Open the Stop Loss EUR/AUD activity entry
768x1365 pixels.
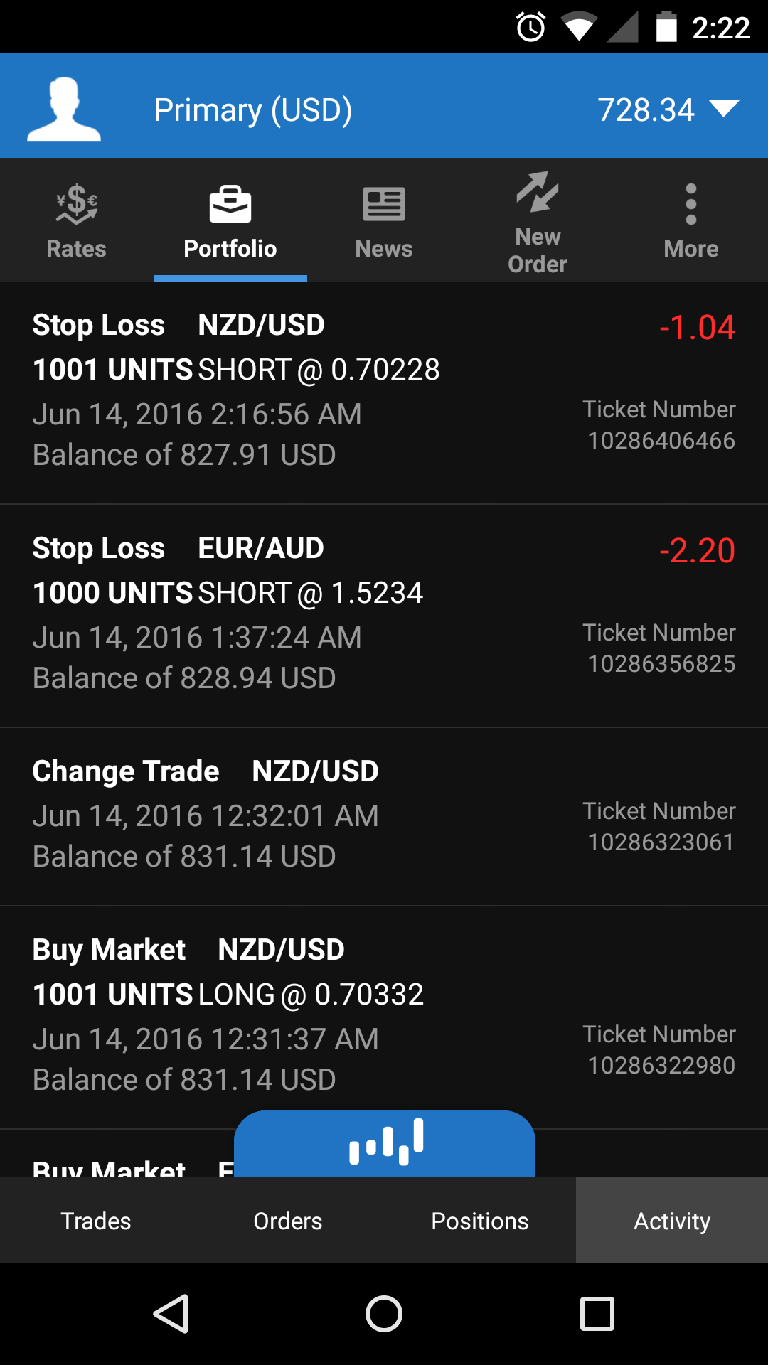(x=384, y=615)
